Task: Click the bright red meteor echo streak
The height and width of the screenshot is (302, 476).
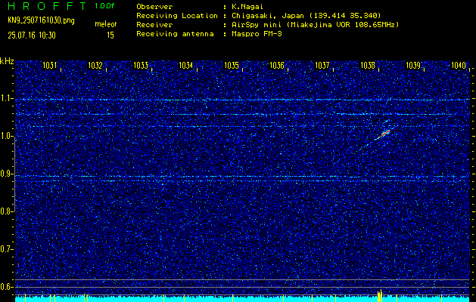Action: tap(385, 133)
